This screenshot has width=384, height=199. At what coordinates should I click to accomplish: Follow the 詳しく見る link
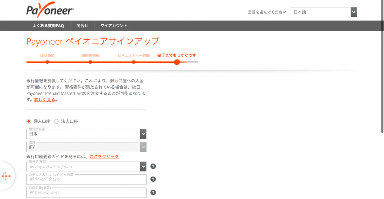coord(45,99)
